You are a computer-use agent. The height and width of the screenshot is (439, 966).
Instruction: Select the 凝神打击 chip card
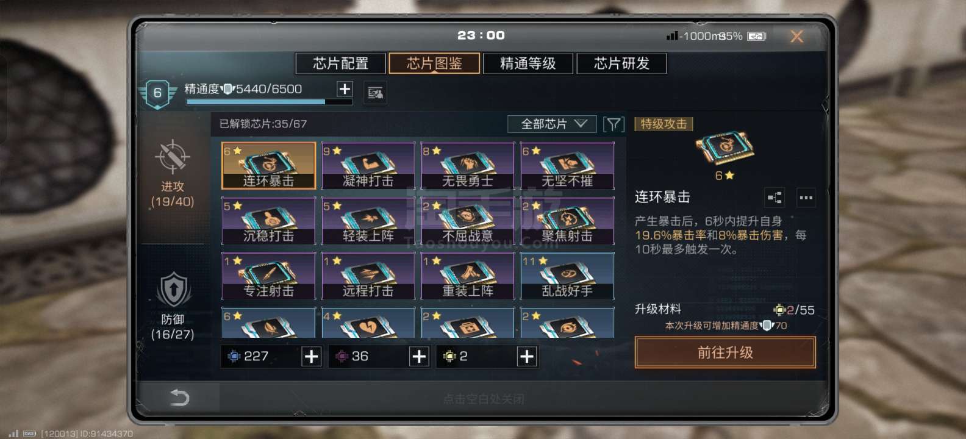tap(368, 166)
